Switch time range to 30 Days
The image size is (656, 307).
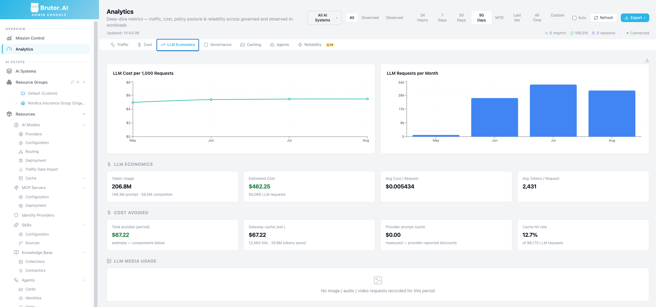click(461, 18)
